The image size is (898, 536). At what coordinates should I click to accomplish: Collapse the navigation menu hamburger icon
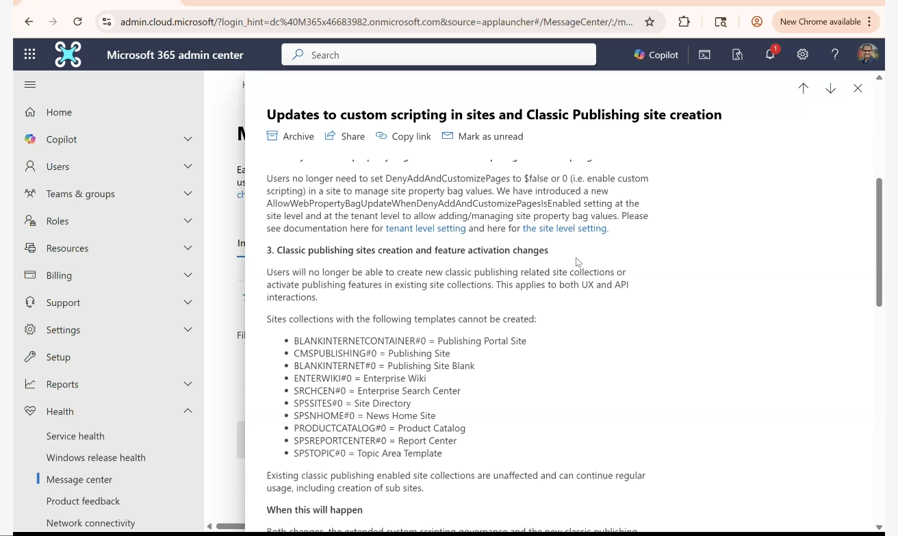pyautogui.click(x=30, y=85)
